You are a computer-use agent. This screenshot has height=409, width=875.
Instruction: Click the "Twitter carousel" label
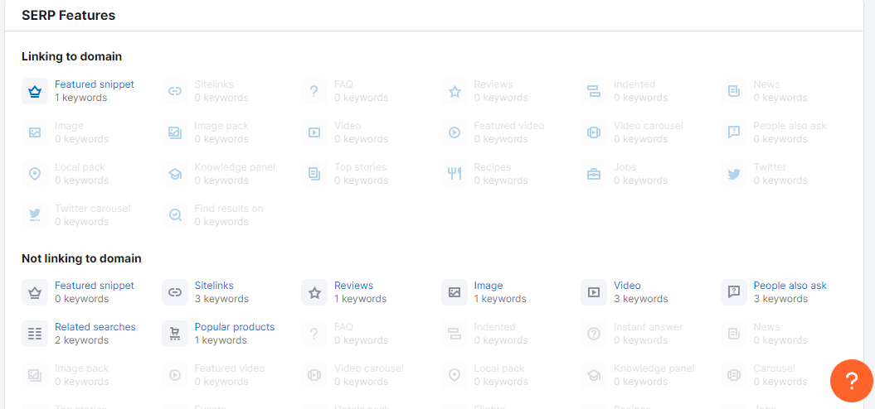pos(93,209)
